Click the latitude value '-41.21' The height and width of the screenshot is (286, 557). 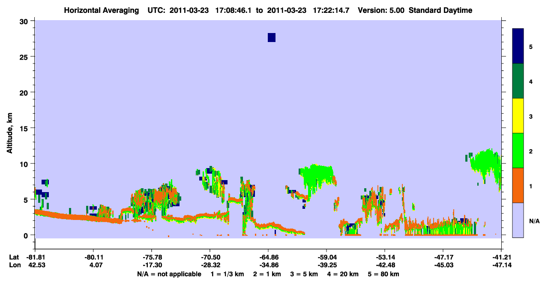[x=501, y=257]
